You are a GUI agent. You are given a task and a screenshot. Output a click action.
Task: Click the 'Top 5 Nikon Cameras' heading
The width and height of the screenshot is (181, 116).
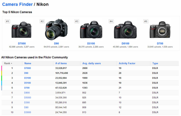tap(17, 12)
